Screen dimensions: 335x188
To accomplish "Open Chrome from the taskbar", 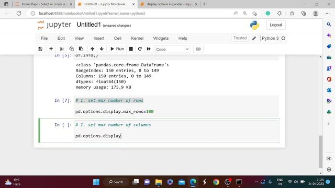I will [x=216, y=182].
